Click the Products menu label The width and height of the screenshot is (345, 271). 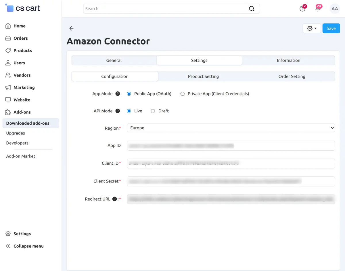[x=23, y=51]
